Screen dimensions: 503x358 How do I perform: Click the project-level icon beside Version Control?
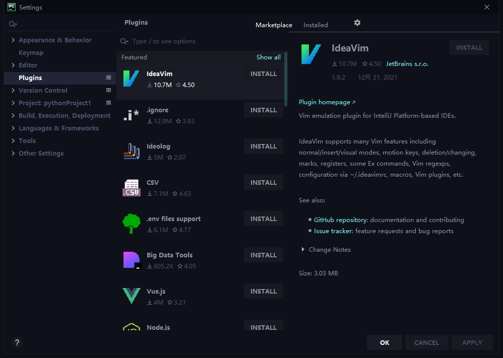click(x=108, y=91)
